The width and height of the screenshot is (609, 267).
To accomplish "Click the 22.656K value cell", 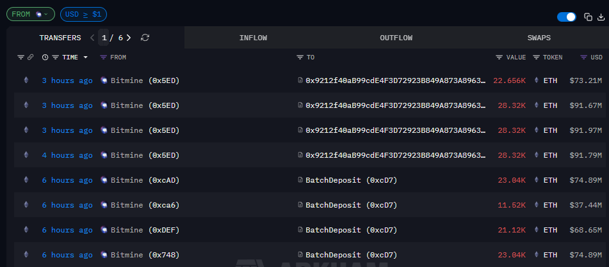I will 510,80.
